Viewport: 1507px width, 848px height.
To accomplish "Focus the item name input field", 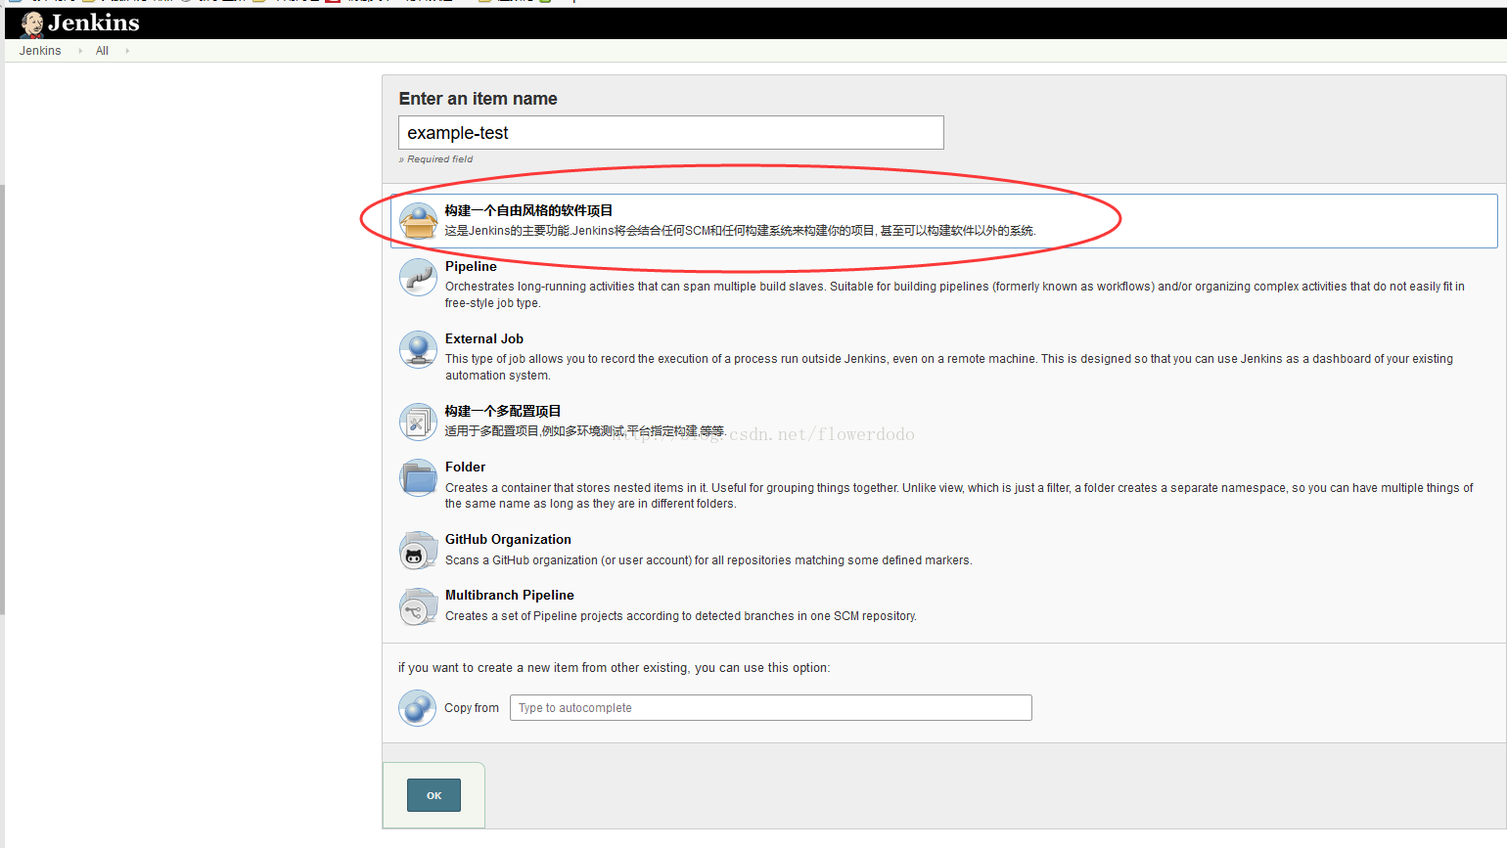I will pos(671,133).
